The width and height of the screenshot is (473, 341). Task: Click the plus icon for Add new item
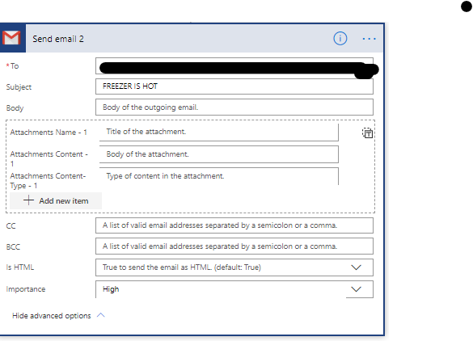coord(28,200)
